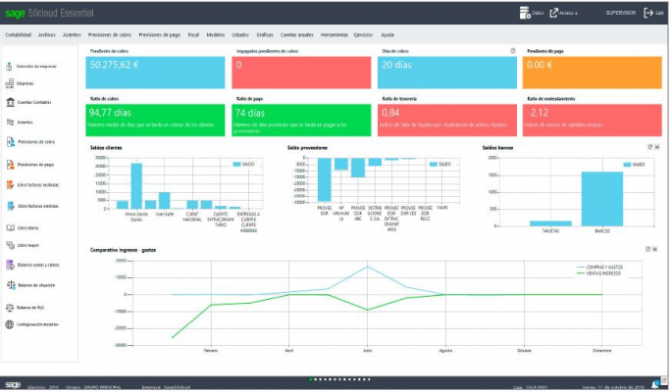Click Balance de situación scales icon
This screenshot has height=392, width=670.
pyautogui.click(x=11, y=285)
